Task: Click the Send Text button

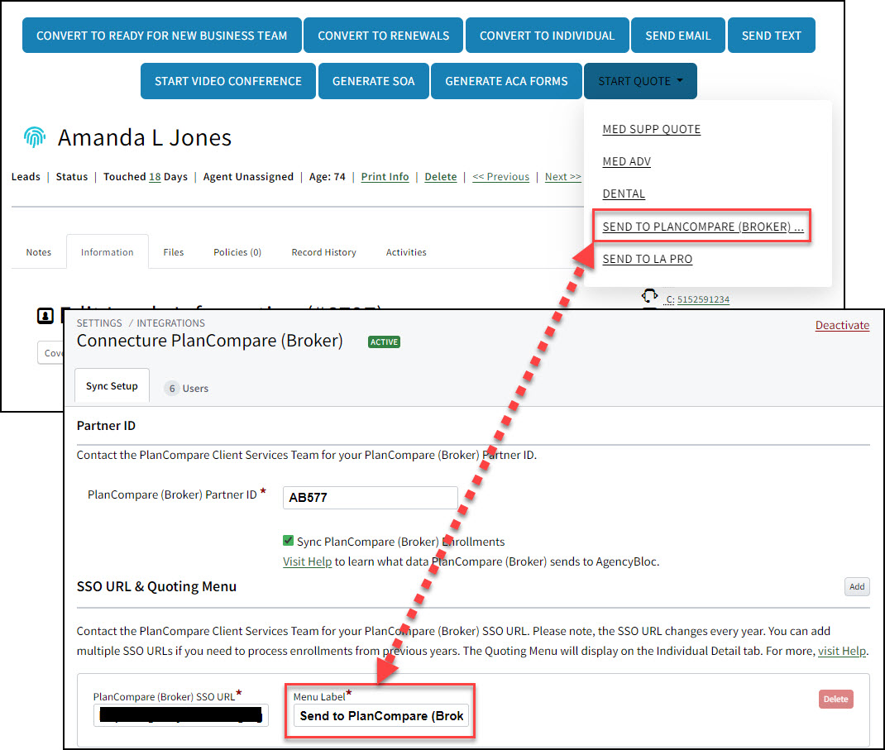Action: pyautogui.click(x=771, y=36)
